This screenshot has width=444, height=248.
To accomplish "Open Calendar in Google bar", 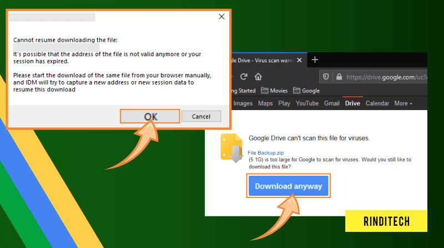I will (x=377, y=103).
